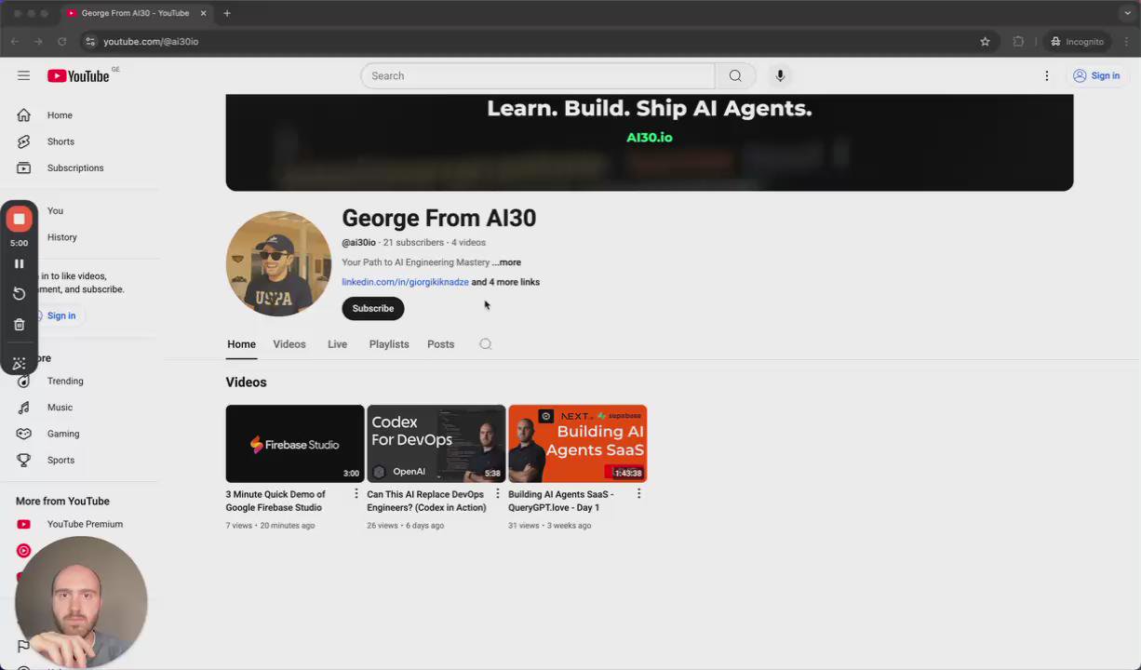Switch to the Live channel tab
Screen dimensions: 1141x670
point(337,344)
